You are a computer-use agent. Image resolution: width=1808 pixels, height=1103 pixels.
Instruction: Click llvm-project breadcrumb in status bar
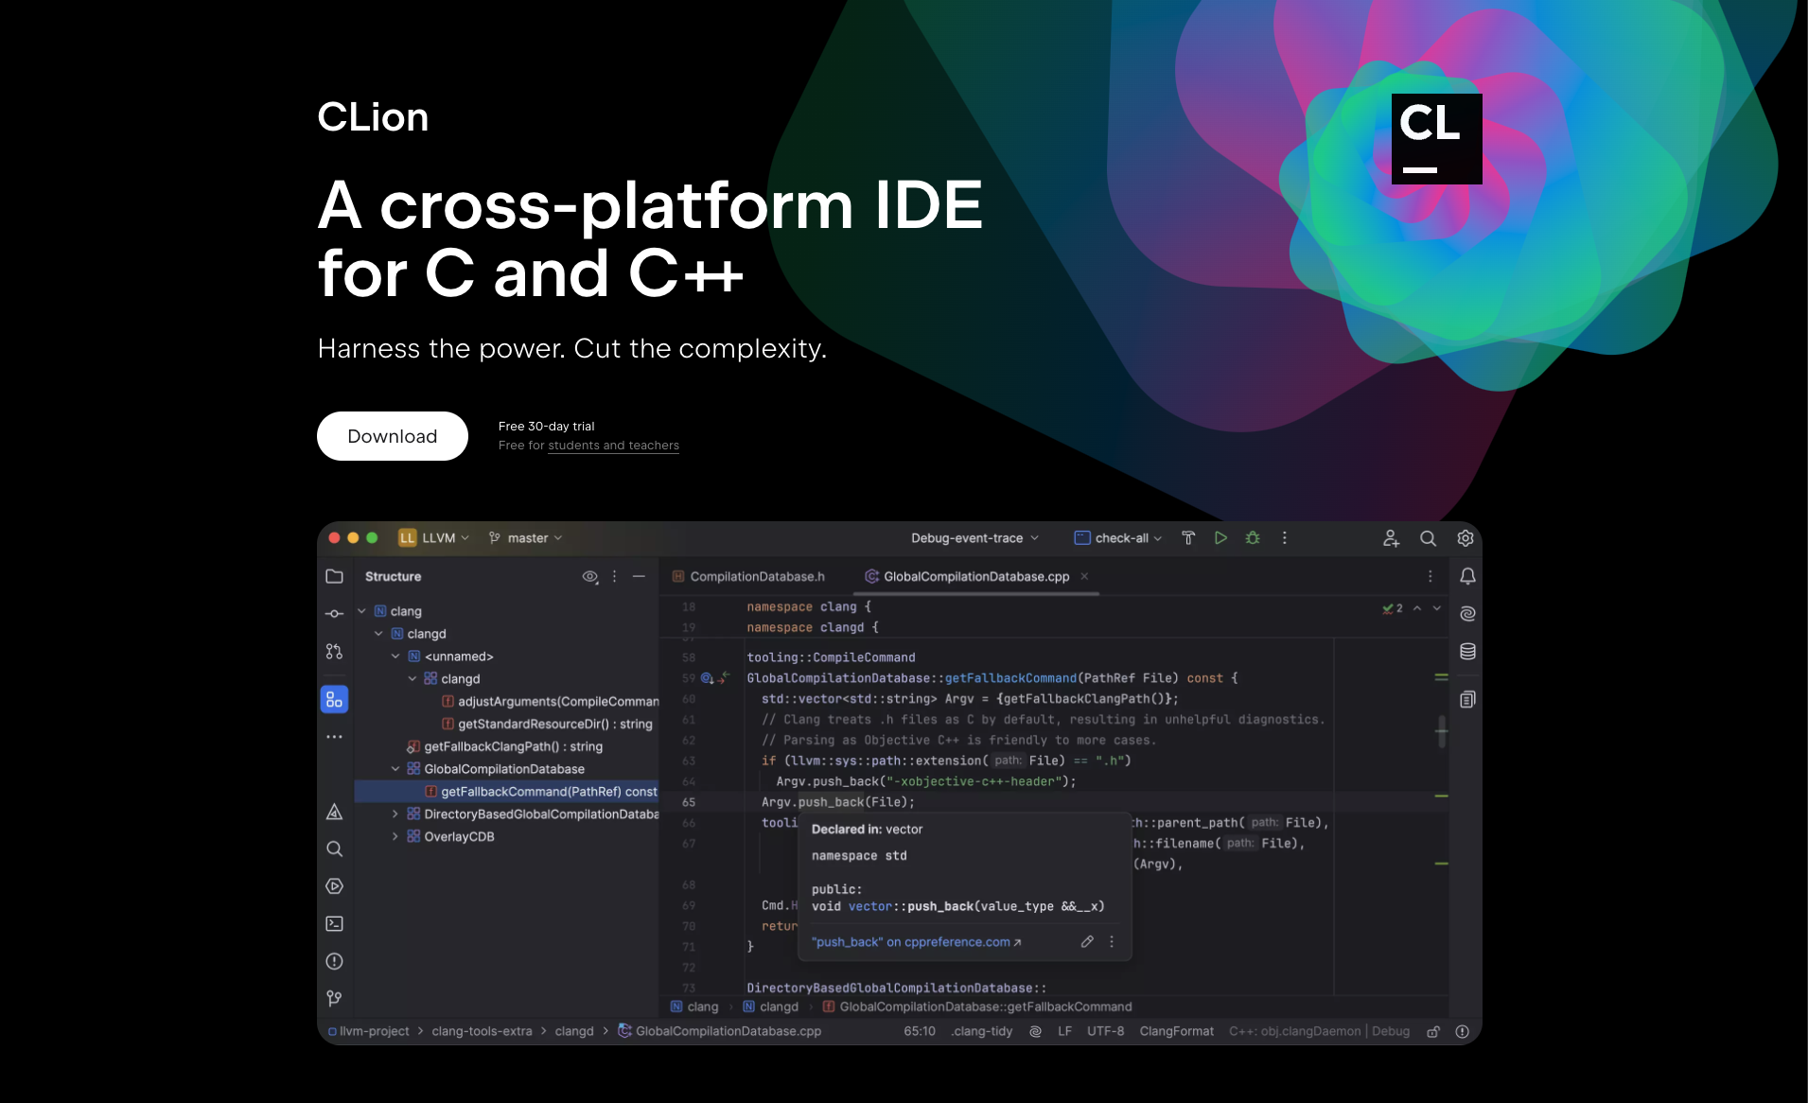pyautogui.click(x=368, y=1031)
